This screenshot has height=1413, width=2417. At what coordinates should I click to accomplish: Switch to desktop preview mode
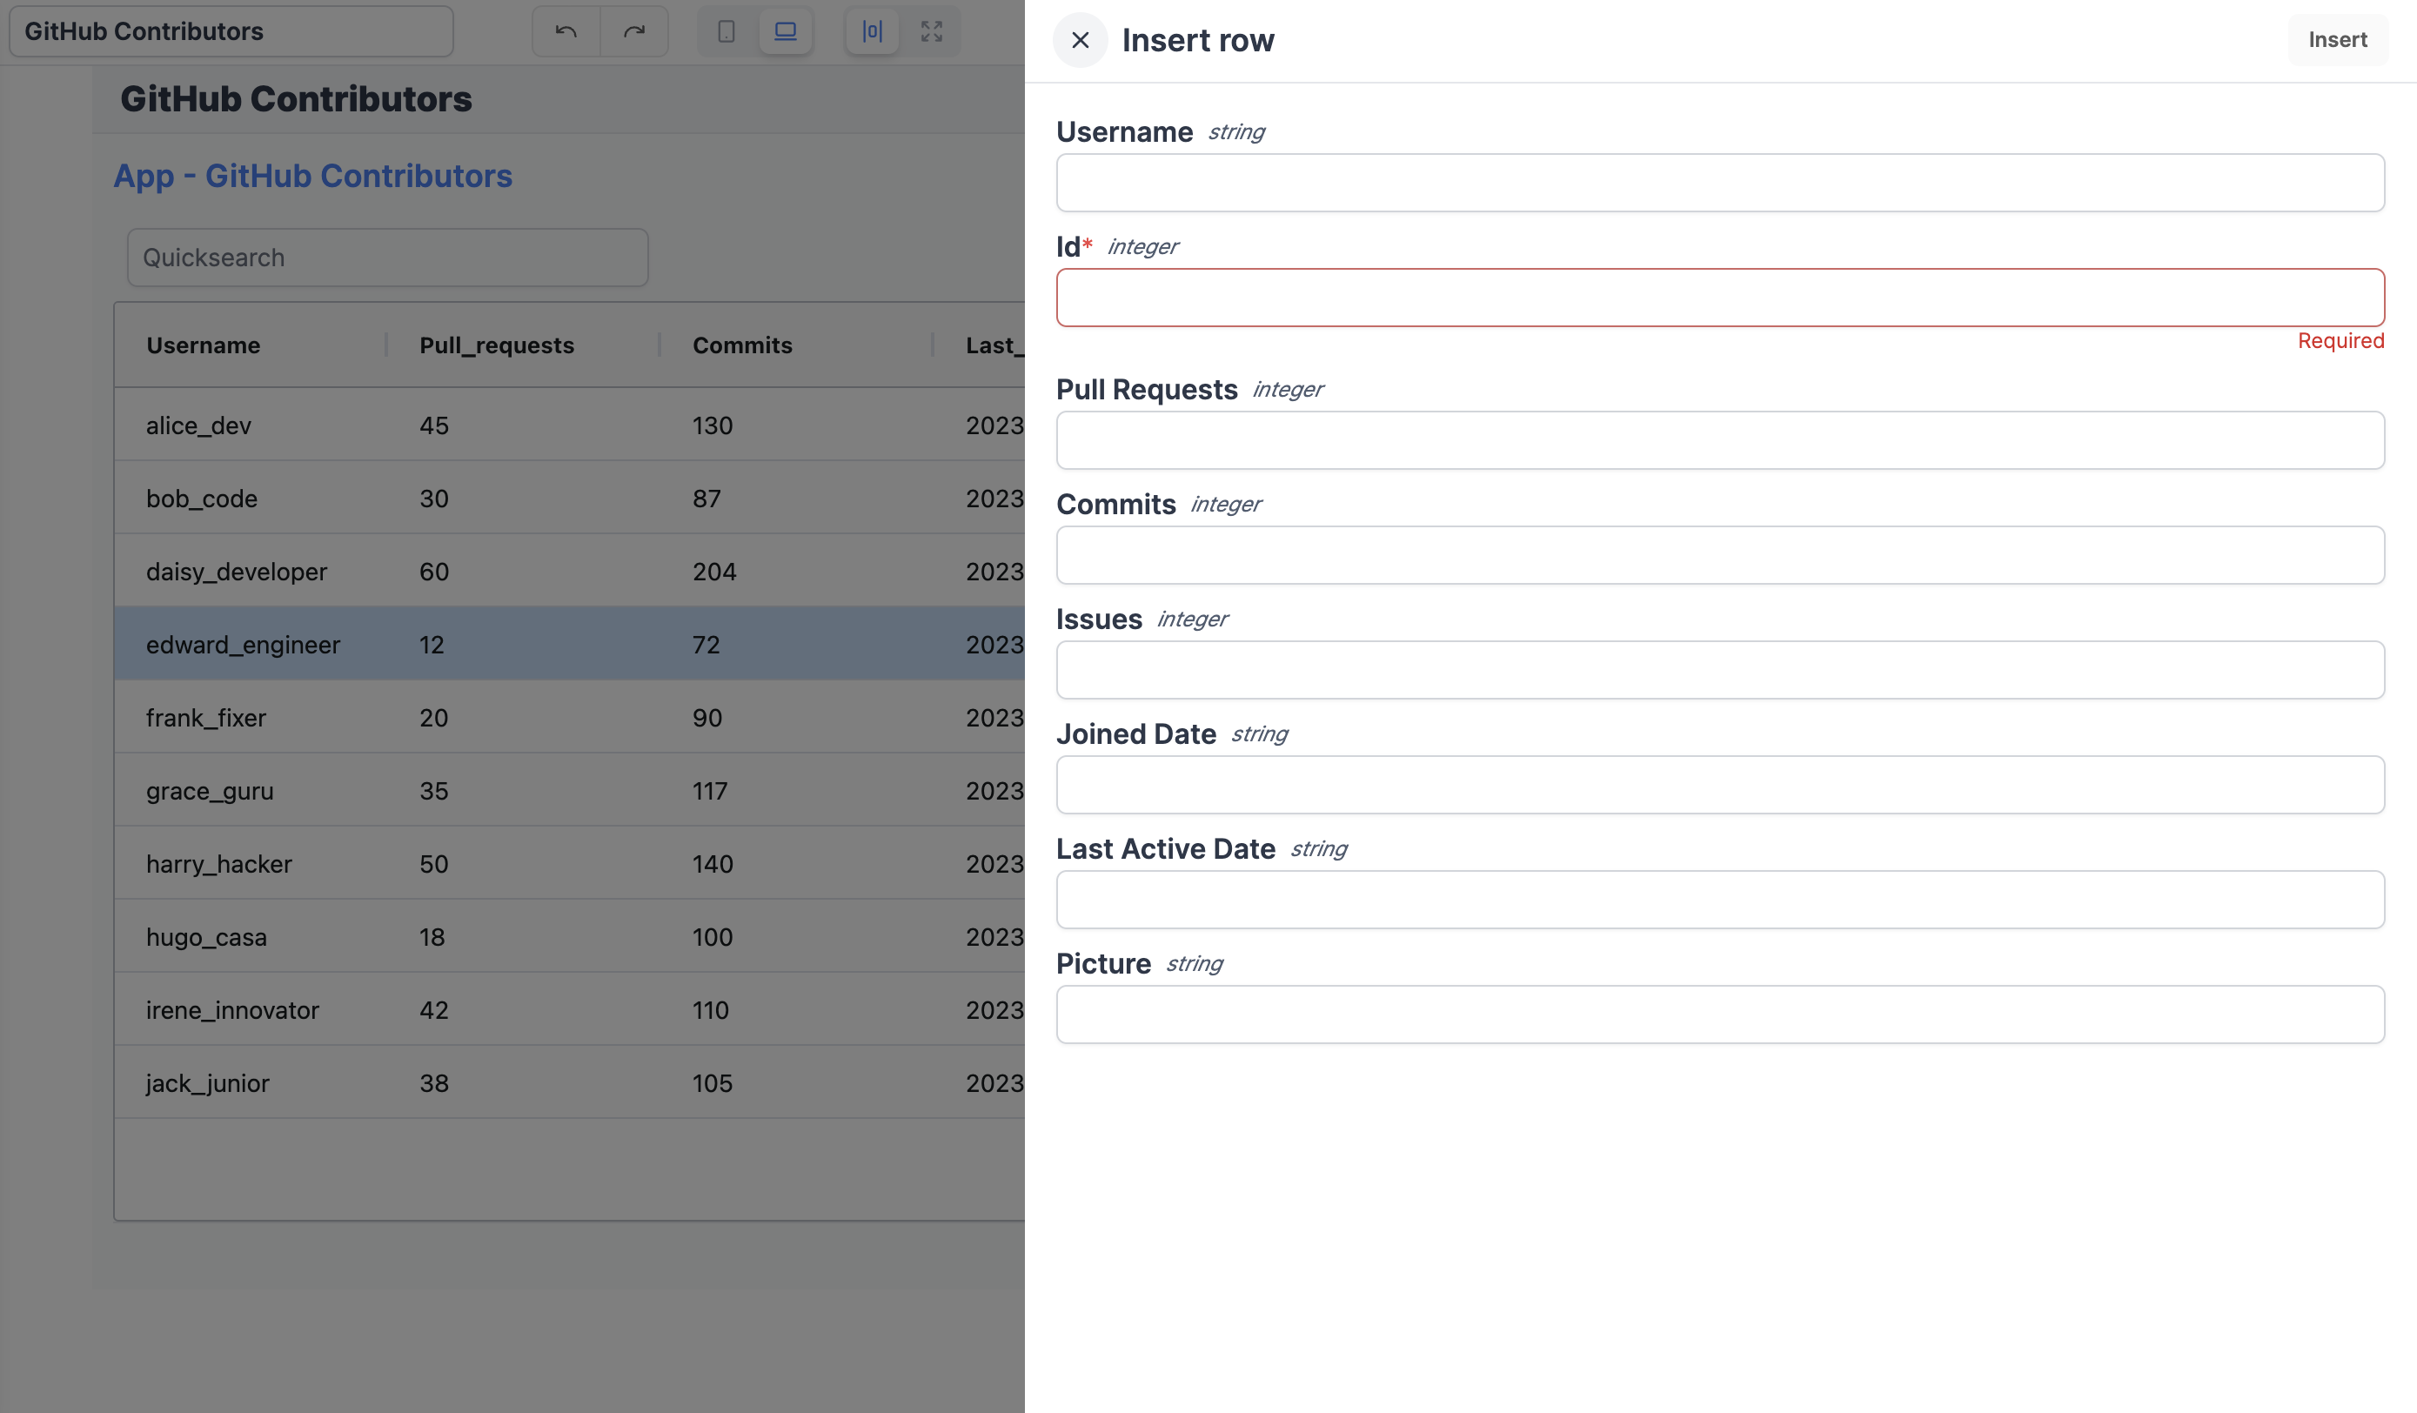point(786,30)
